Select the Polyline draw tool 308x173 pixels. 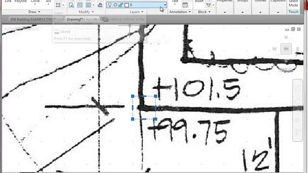click(21, 1)
